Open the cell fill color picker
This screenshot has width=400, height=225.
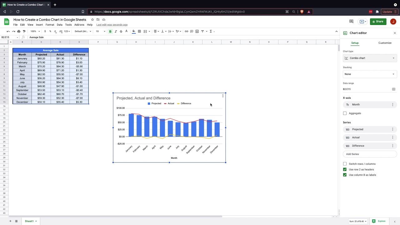[x=134, y=31]
